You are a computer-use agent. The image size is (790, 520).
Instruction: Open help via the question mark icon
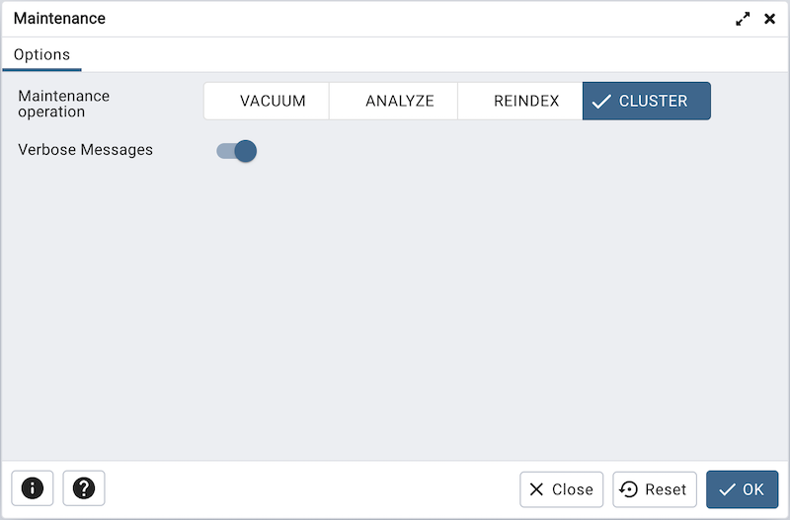click(84, 488)
